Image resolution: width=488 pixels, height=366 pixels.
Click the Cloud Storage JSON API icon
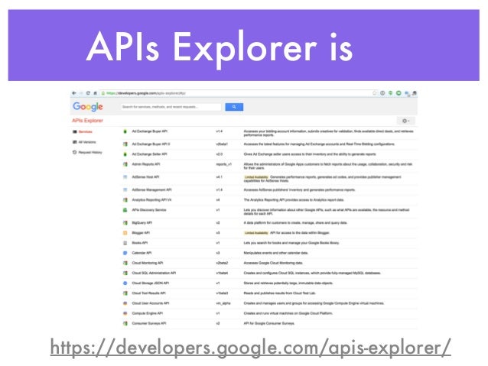[125, 283]
